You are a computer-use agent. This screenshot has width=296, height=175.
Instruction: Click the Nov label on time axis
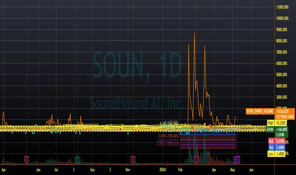click(128, 170)
